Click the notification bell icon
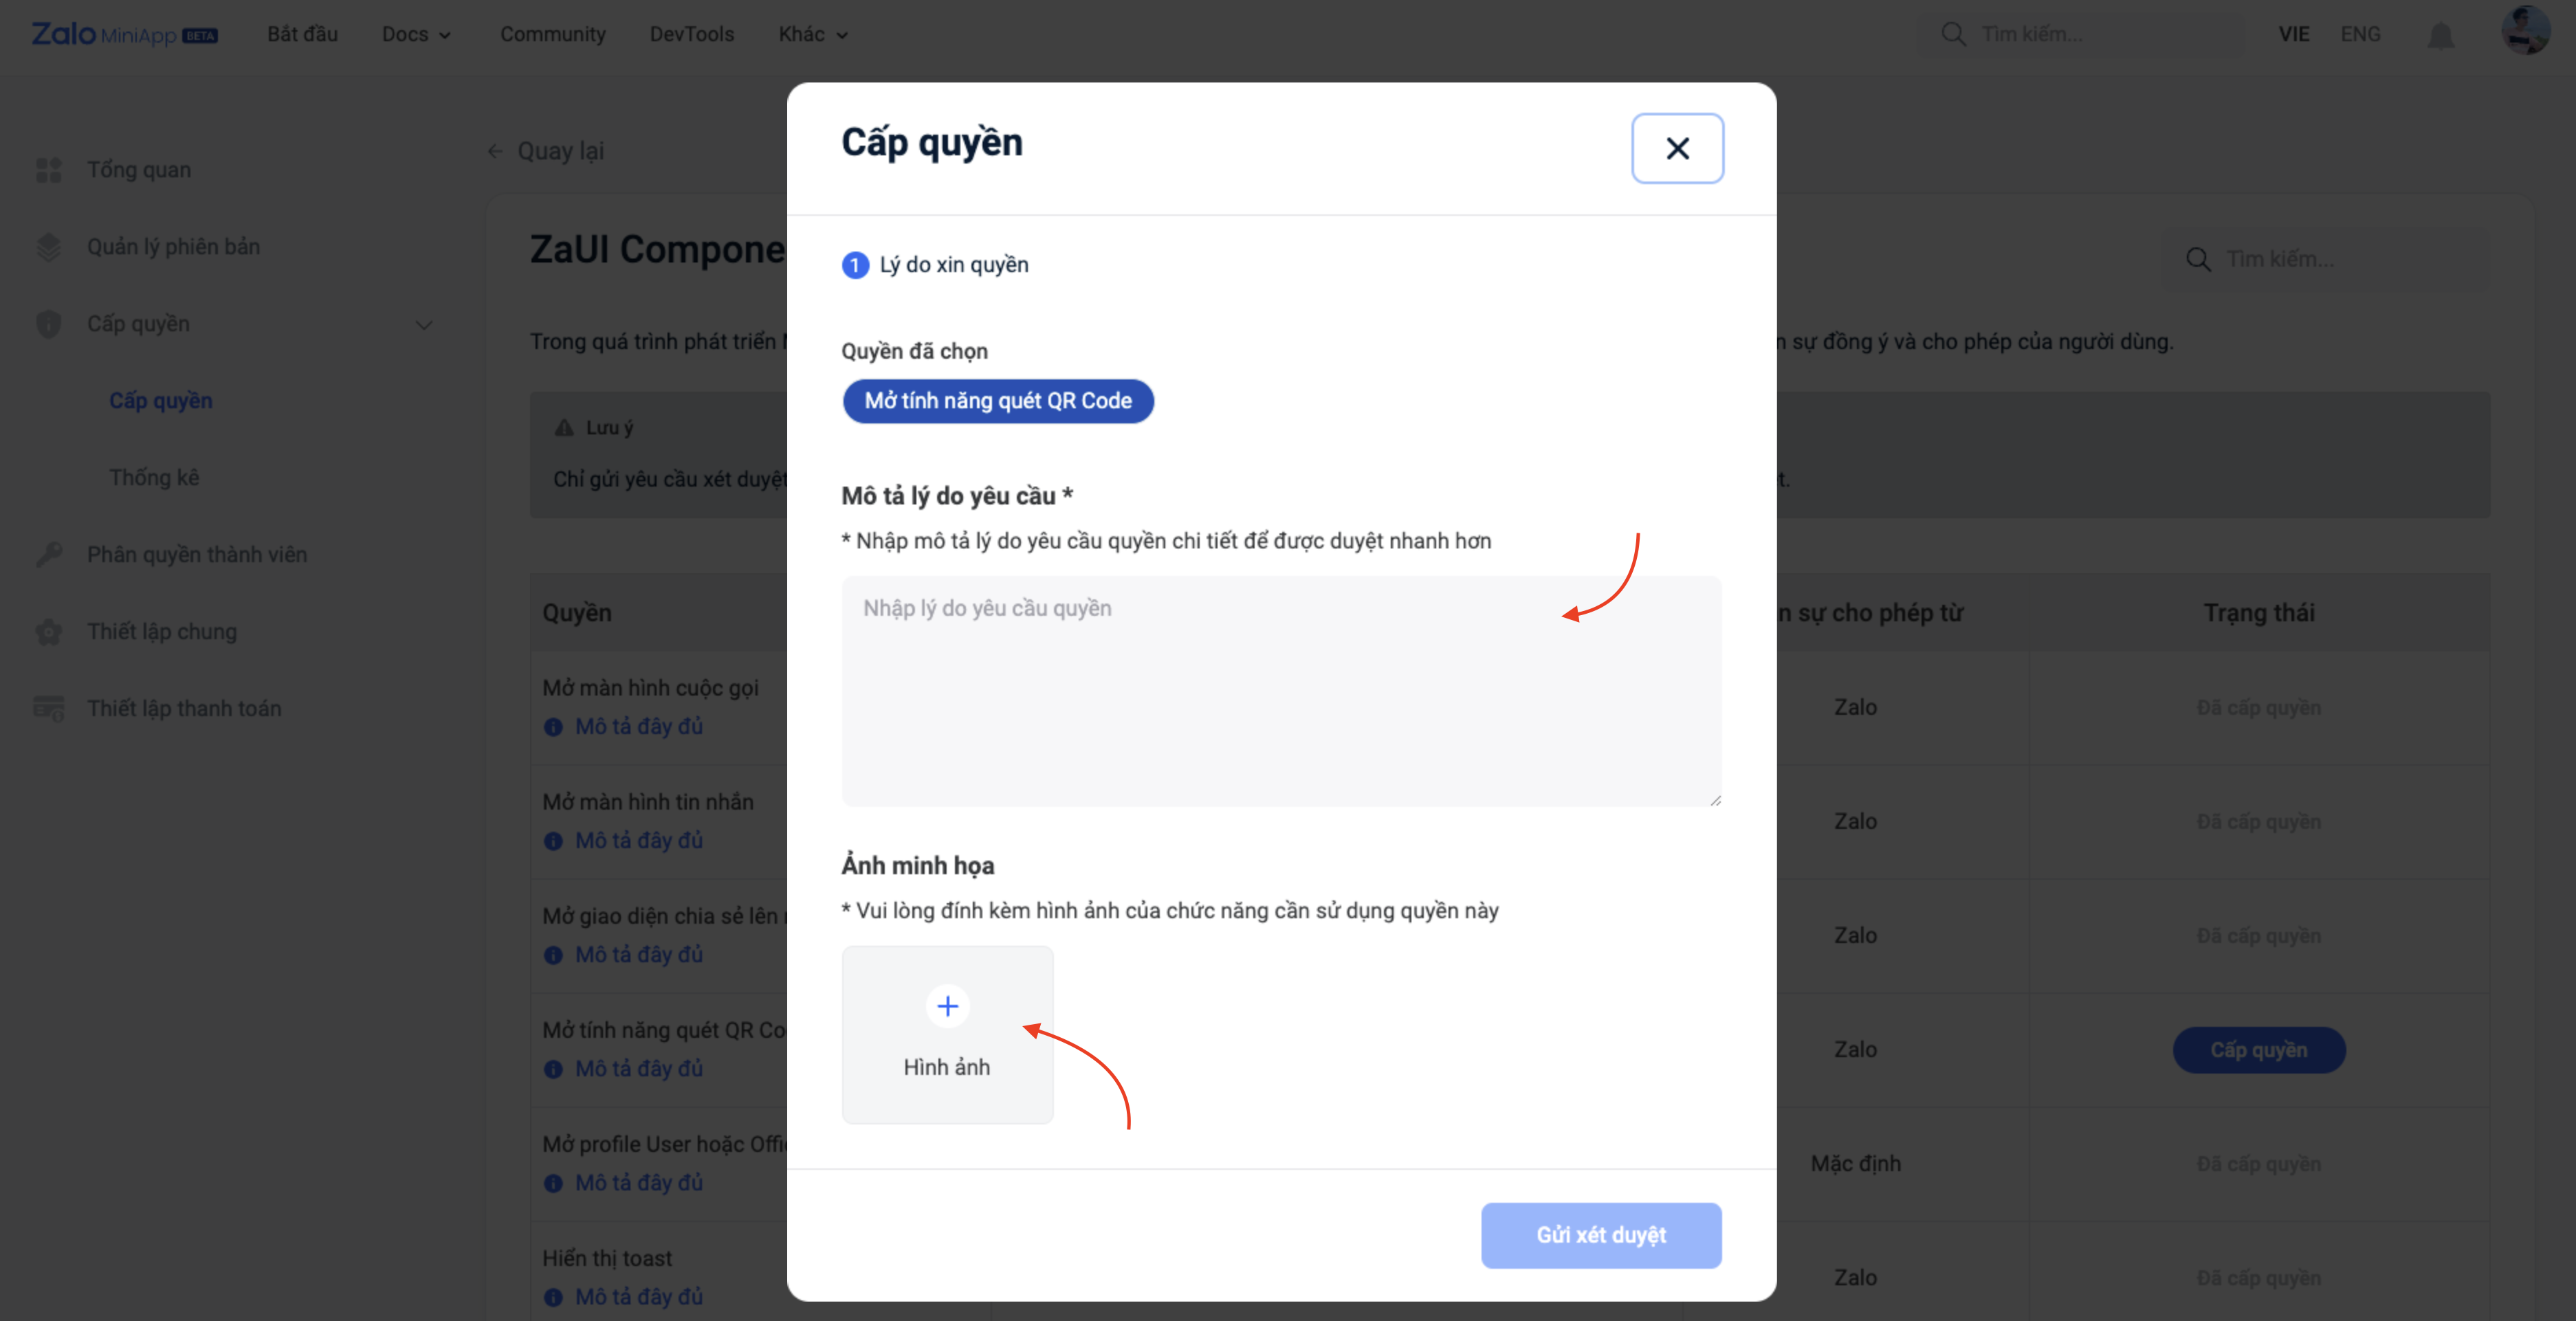 (2441, 35)
